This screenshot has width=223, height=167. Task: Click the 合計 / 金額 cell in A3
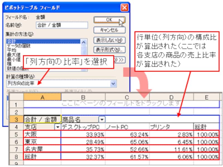[x=42, y=119]
